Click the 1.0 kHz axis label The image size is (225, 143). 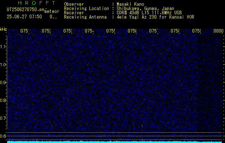tap(3, 65)
